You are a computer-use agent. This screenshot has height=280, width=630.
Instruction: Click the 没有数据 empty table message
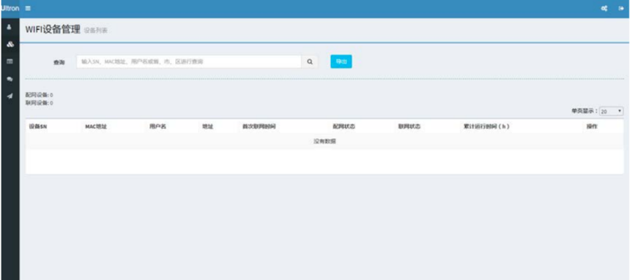click(325, 141)
